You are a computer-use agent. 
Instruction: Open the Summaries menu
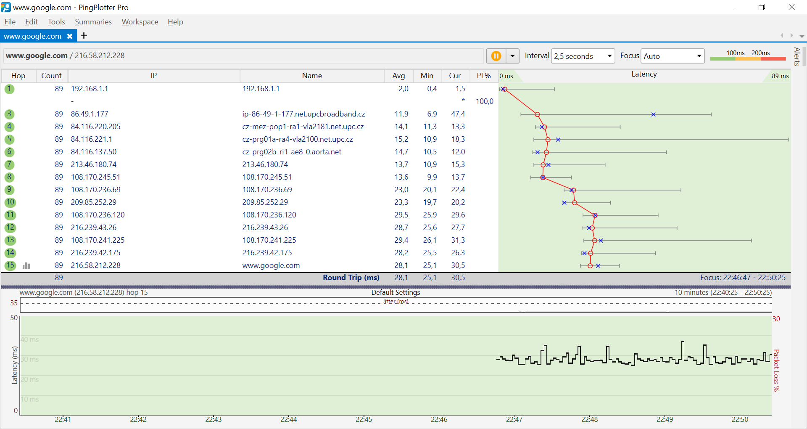coord(93,22)
